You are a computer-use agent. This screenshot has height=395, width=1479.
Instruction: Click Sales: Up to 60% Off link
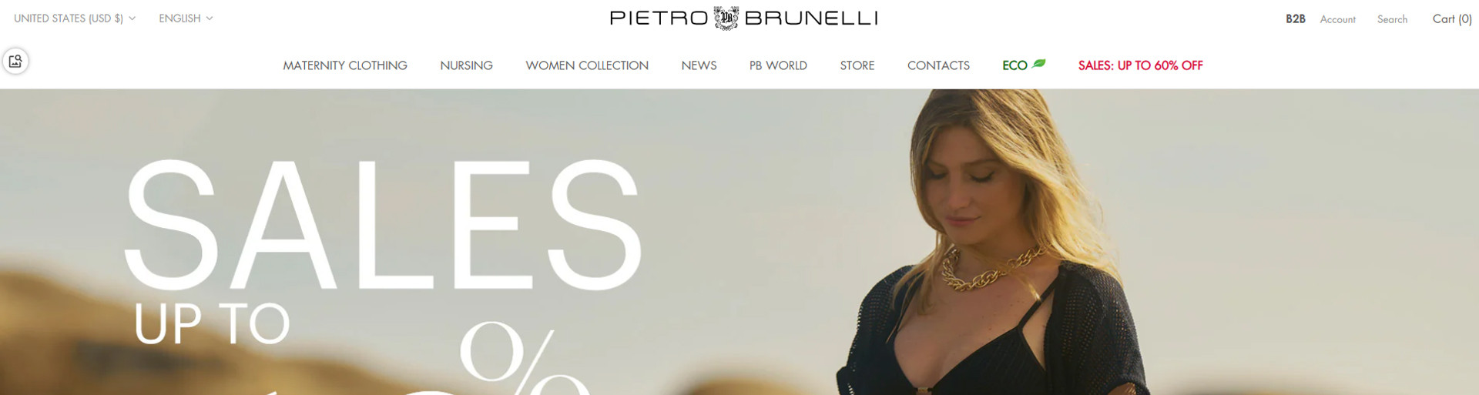[x=1140, y=65]
